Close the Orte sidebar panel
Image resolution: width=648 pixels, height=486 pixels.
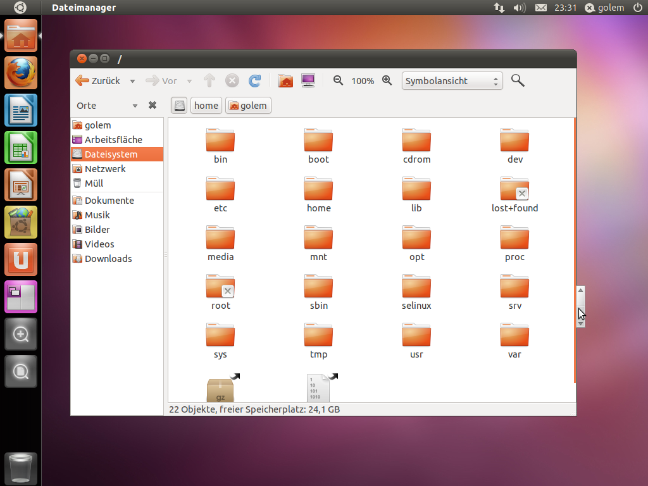[153, 106]
